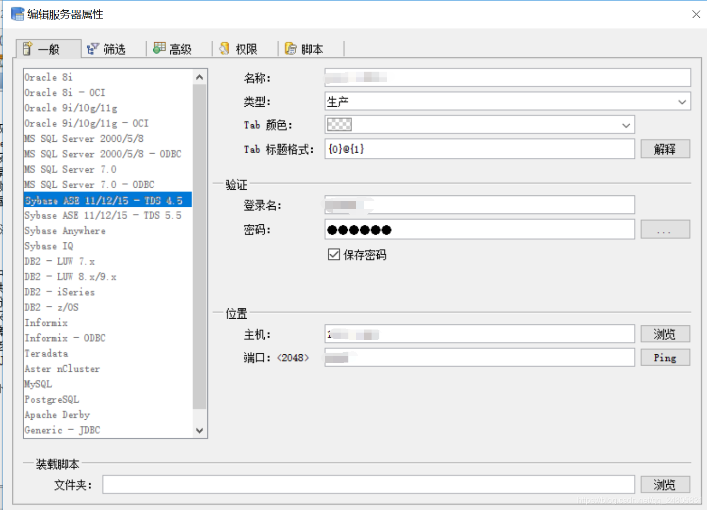This screenshot has height=510, width=707.
Task: Click the list scrollbar down arrow
Action: (x=200, y=430)
